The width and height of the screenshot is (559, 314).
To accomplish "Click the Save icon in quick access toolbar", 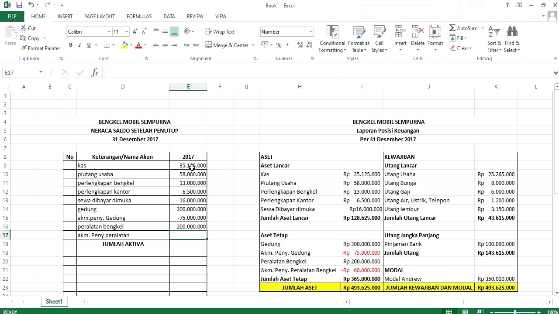I will pos(19,5).
